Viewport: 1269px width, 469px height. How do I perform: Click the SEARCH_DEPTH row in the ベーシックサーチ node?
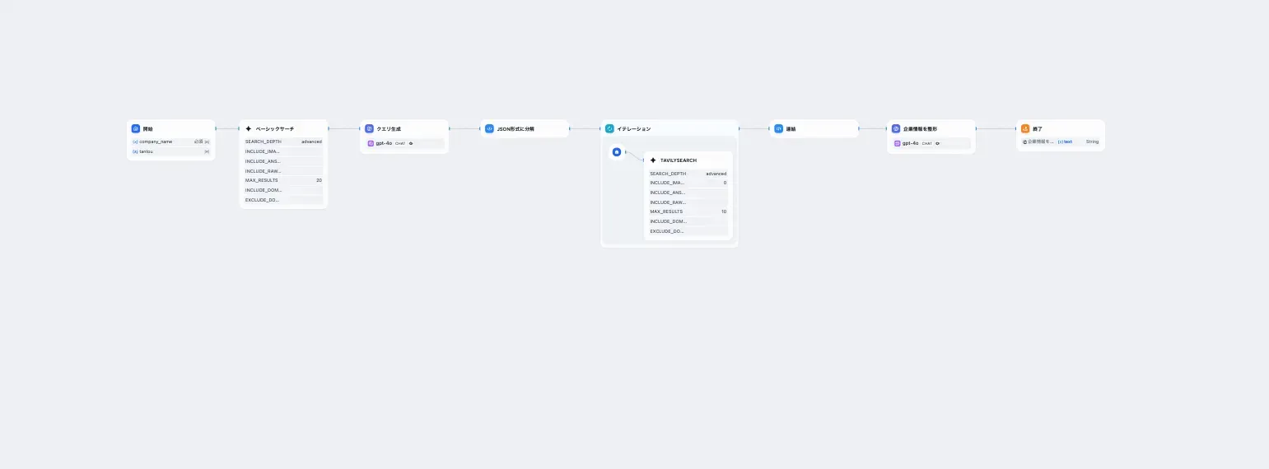click(x=283, y=142)
